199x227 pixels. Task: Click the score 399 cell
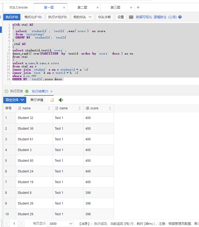pyautogui.click(x=99, y=193)
